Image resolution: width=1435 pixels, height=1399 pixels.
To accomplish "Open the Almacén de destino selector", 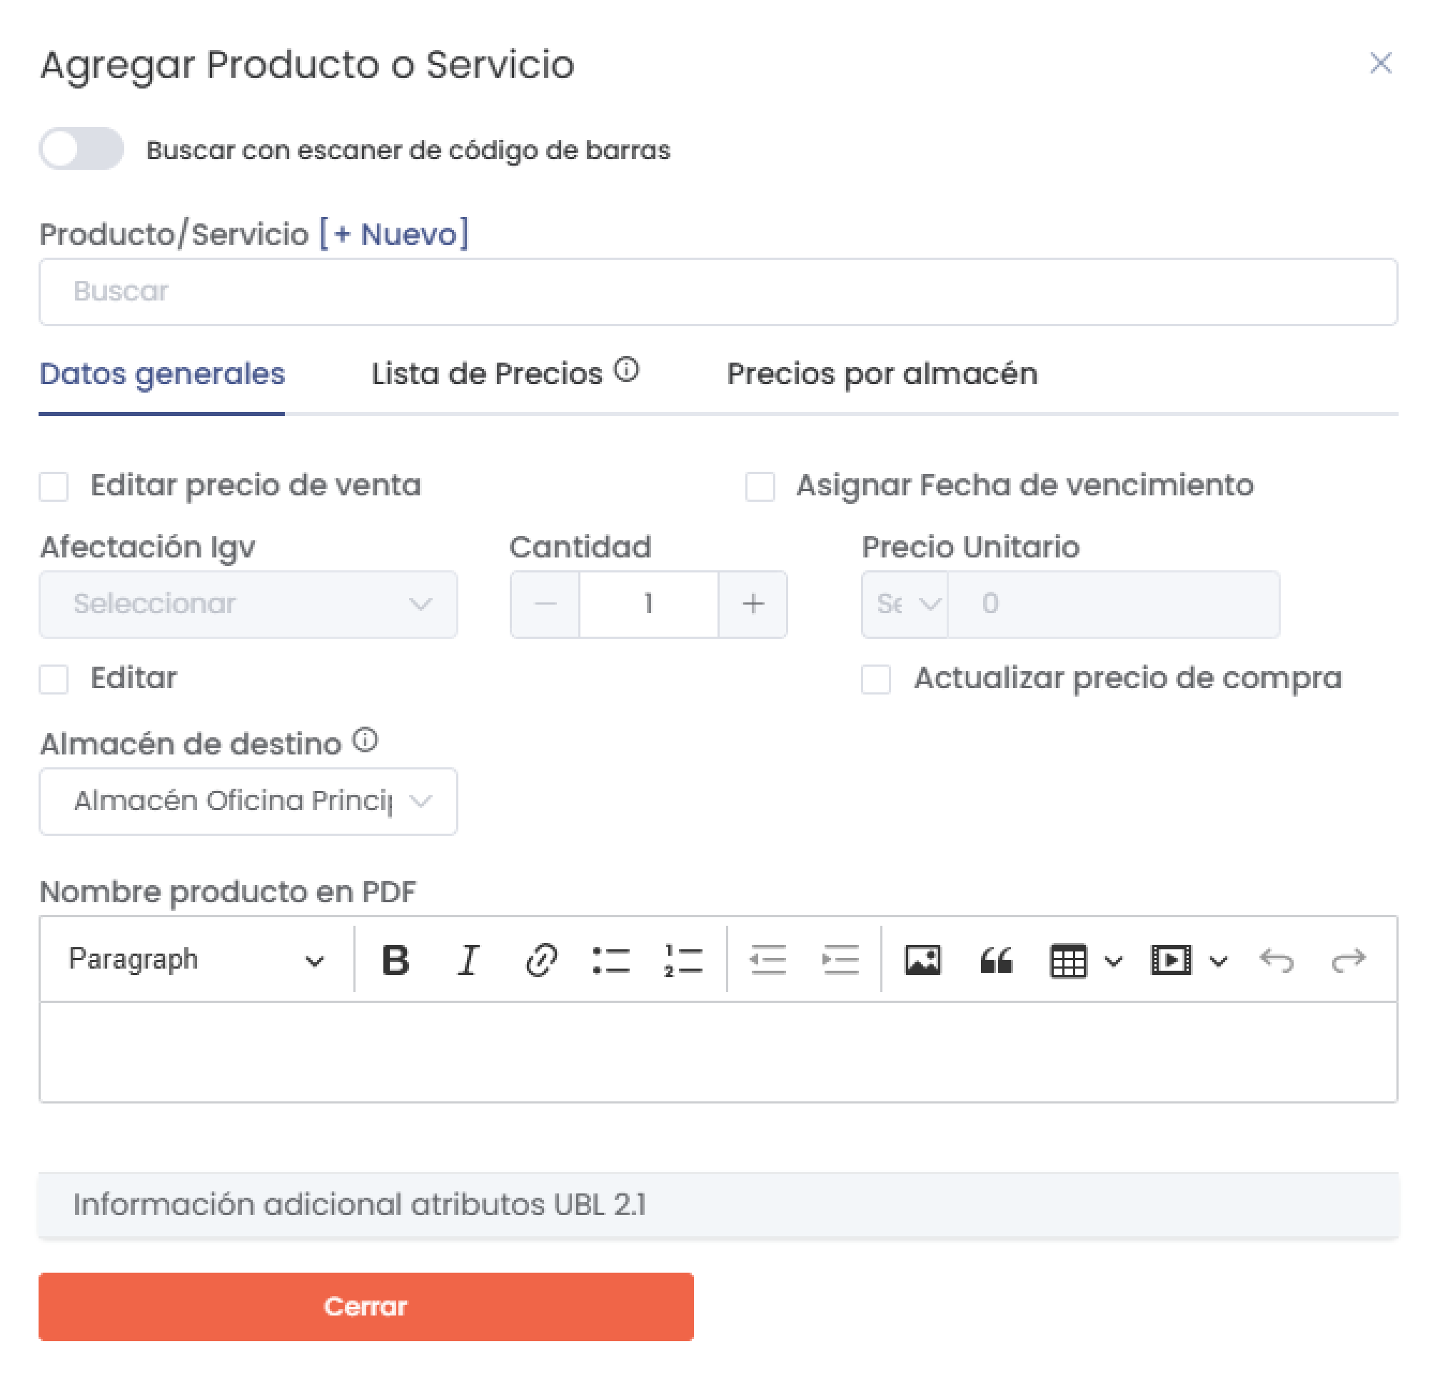I will coord(248,801).
